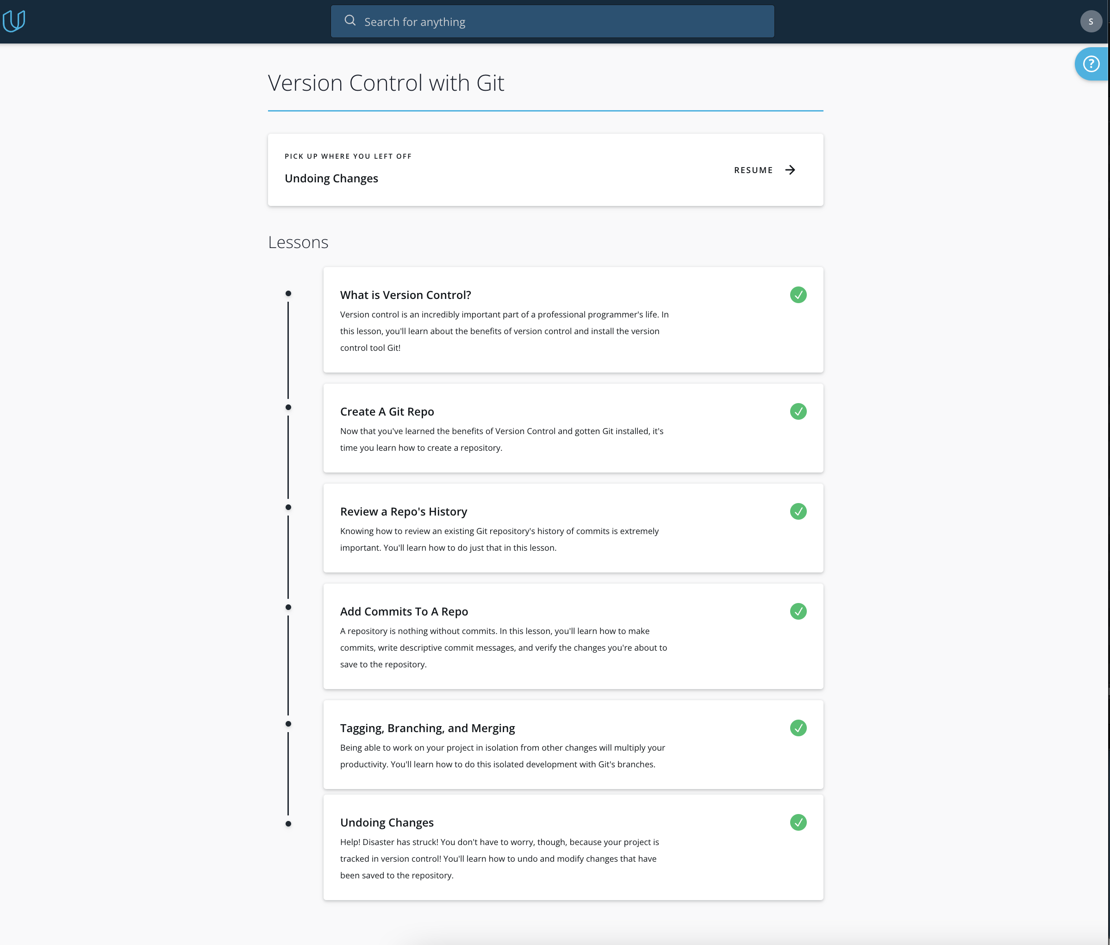Open 'Undoing Changes' in pick-up card
The height and width of the screenshot is (945, 1110).
click(331, 178)
